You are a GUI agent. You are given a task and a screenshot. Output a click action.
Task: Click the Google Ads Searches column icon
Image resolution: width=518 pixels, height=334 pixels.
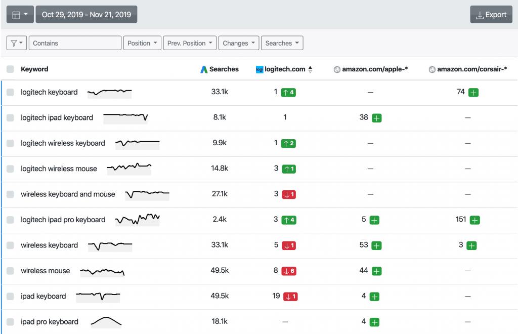coord(204,69)
